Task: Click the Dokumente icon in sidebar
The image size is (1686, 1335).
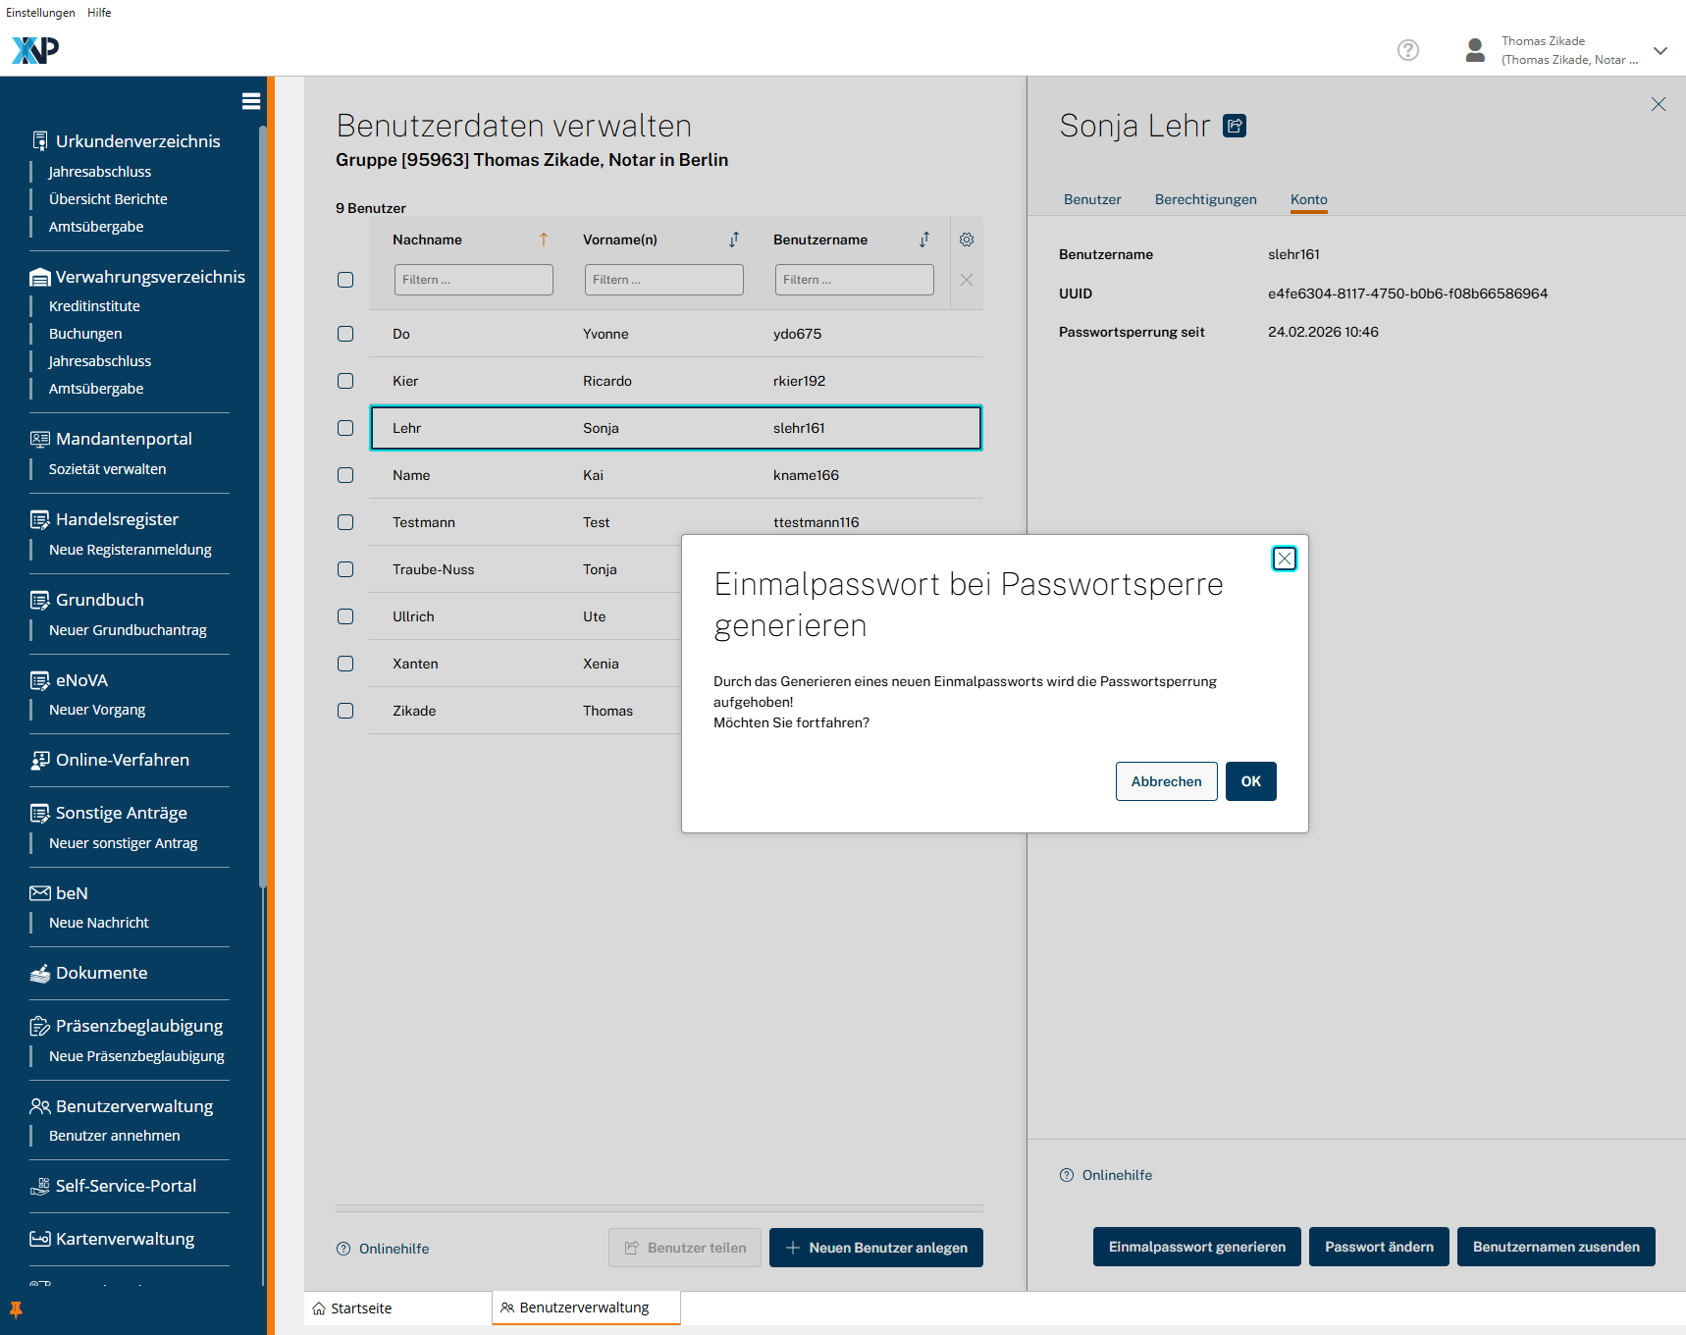Action: pos(39,973)
